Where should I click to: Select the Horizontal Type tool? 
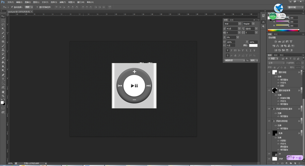tap(3, 79)
